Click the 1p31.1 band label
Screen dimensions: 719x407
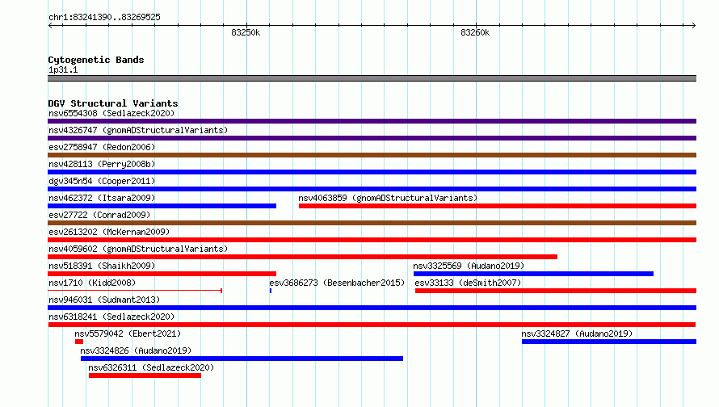pyautogui.click(x=63, y=69)
